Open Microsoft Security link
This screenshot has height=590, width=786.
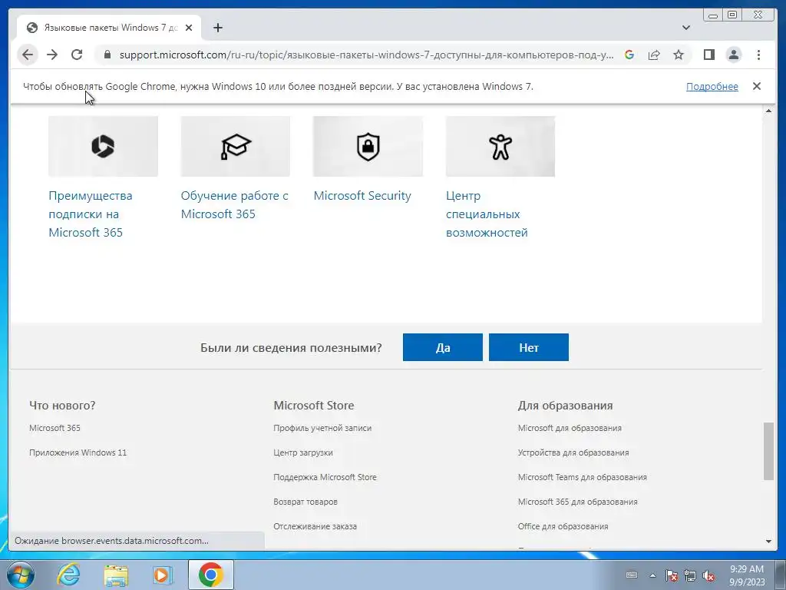click(362, 196)
